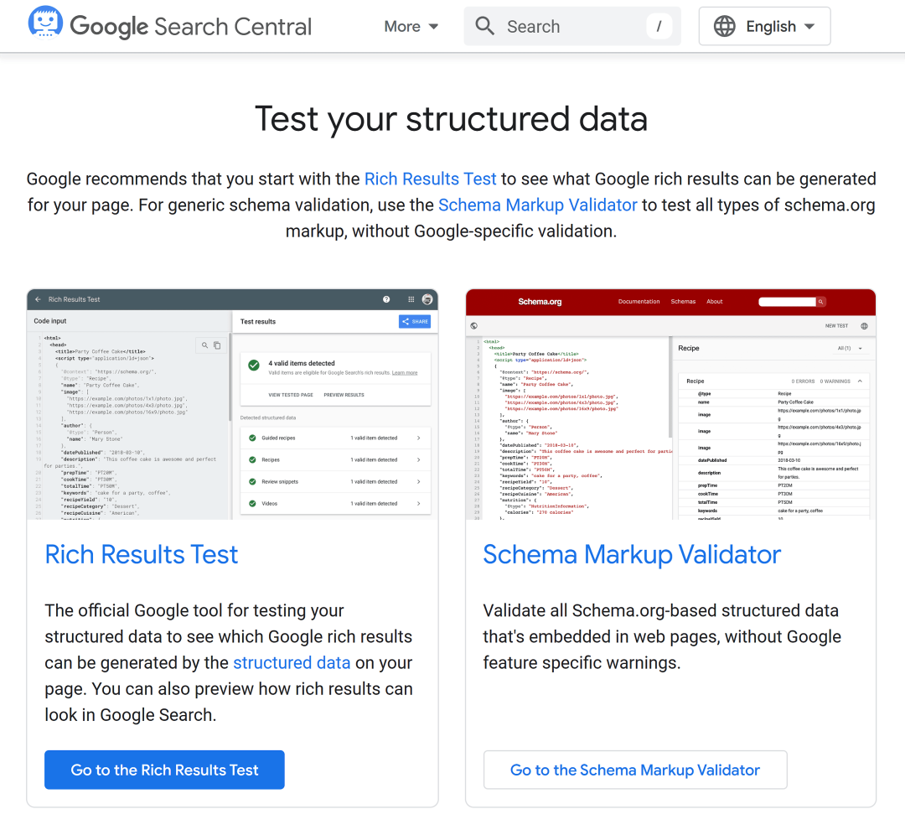This screenshot has width=905, height=835.
Task: Click the globe language icon
Action: pyautogui.click(x=724, y=26)
